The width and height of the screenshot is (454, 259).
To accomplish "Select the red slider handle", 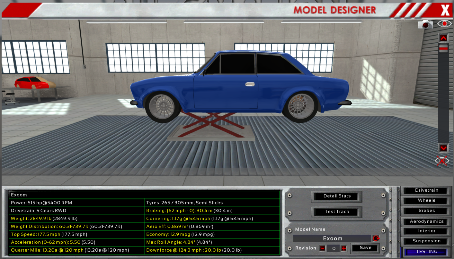I will (x=443, y=49).
